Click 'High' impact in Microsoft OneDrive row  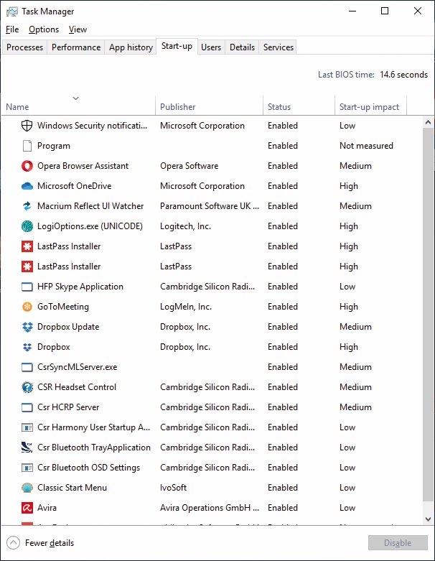coord(348,186)
